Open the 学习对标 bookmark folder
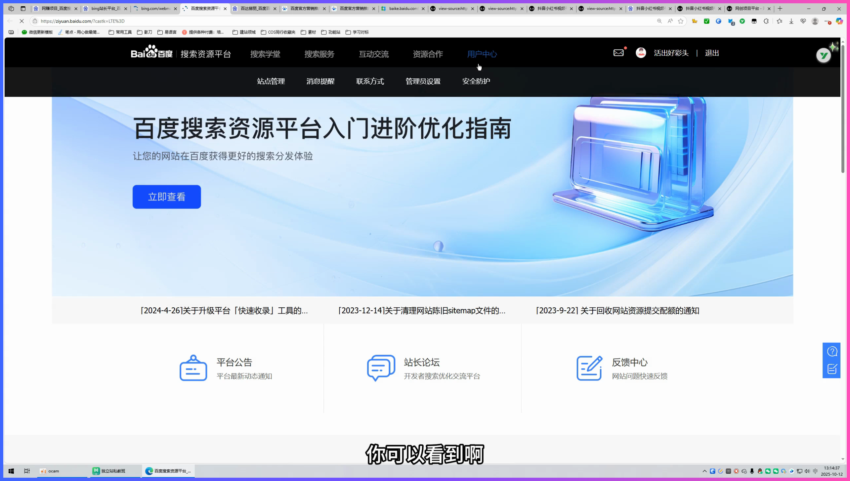Screen dimensions: 850x481 (357, 32)
